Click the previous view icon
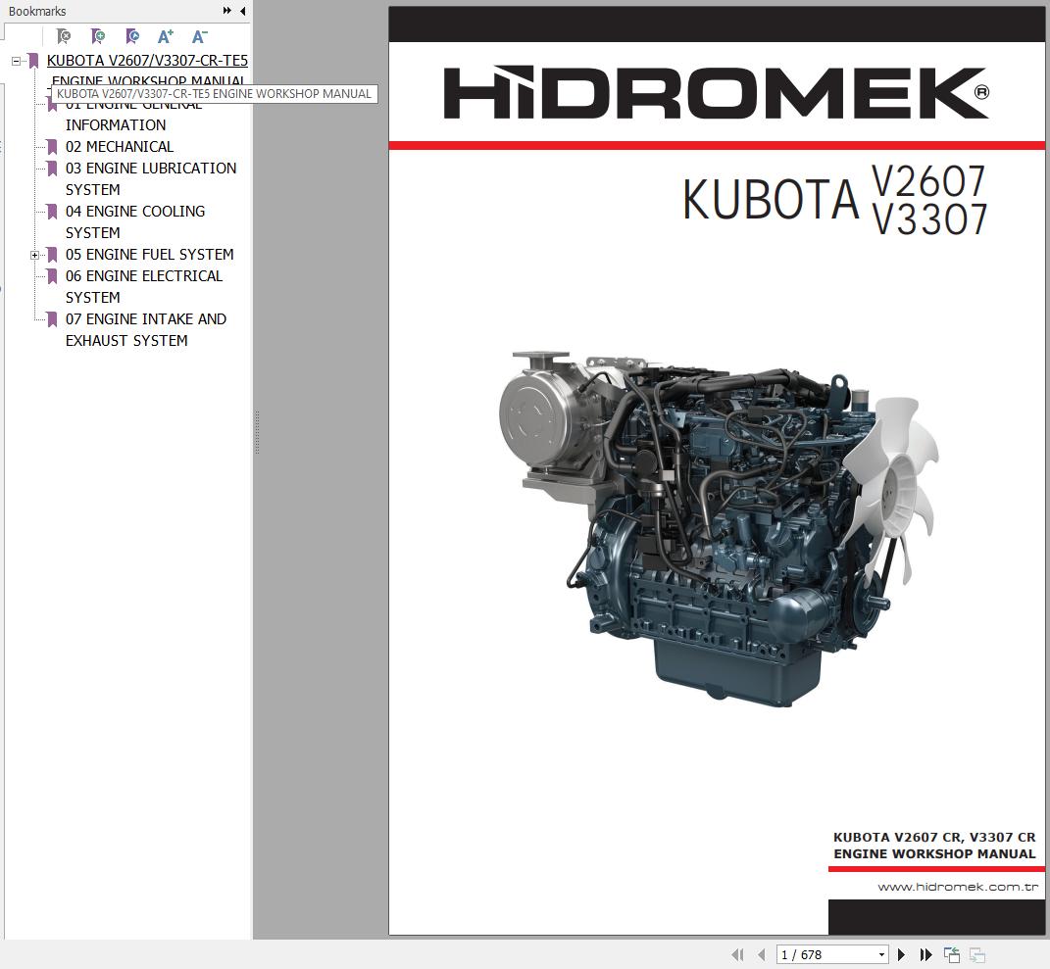Image resolution: width=1050 pixels, height=969 pixels. point(951,954)
